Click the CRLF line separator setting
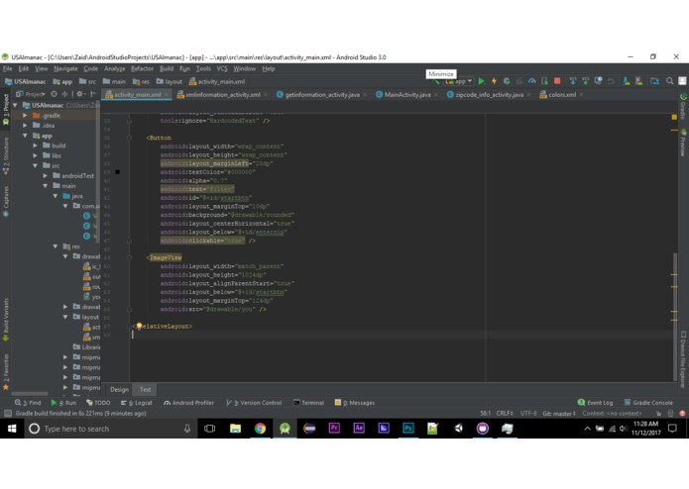Viewport: 689px width, 489px height. click(x=505, y=413)
